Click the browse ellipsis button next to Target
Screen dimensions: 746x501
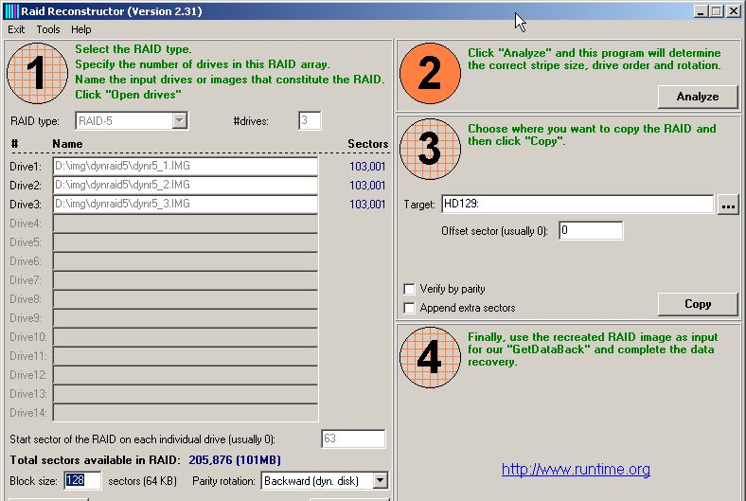[x=727, y=205]
